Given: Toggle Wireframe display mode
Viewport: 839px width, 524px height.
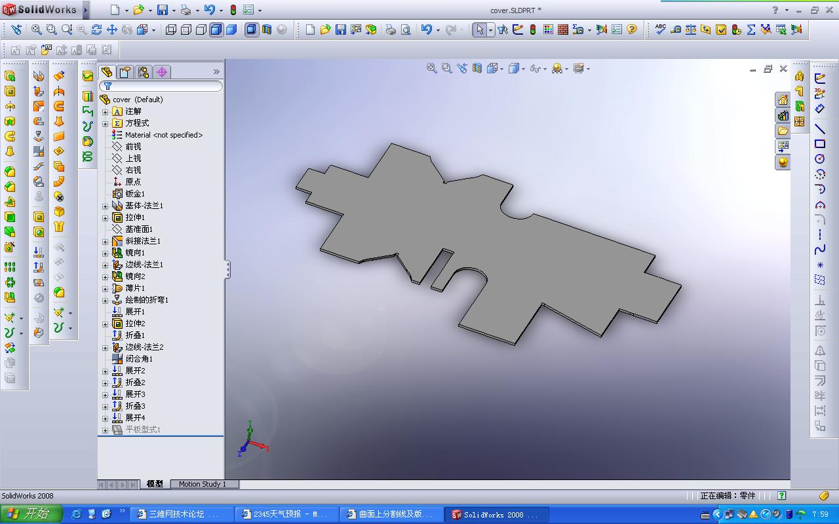Looking at the screenshot, I should (x=171, y=29).
